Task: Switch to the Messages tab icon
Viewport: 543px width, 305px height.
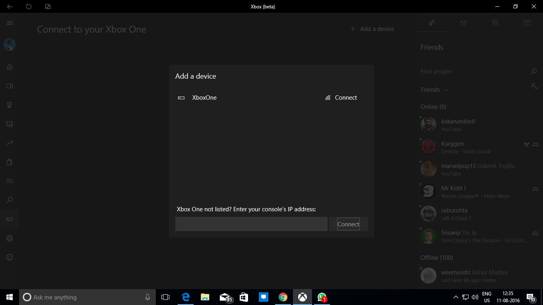Action: [x=495, y=23]
